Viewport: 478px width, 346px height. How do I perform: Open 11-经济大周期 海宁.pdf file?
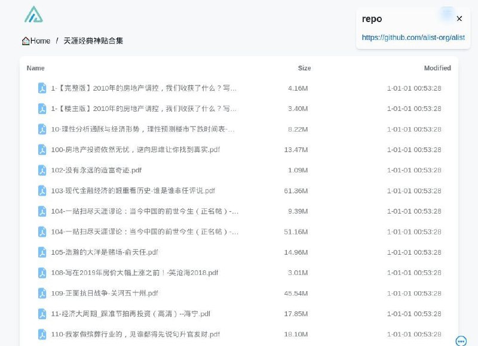(130, 314)
